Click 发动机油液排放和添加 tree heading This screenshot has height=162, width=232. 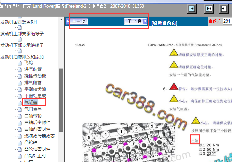pos(22,57)
